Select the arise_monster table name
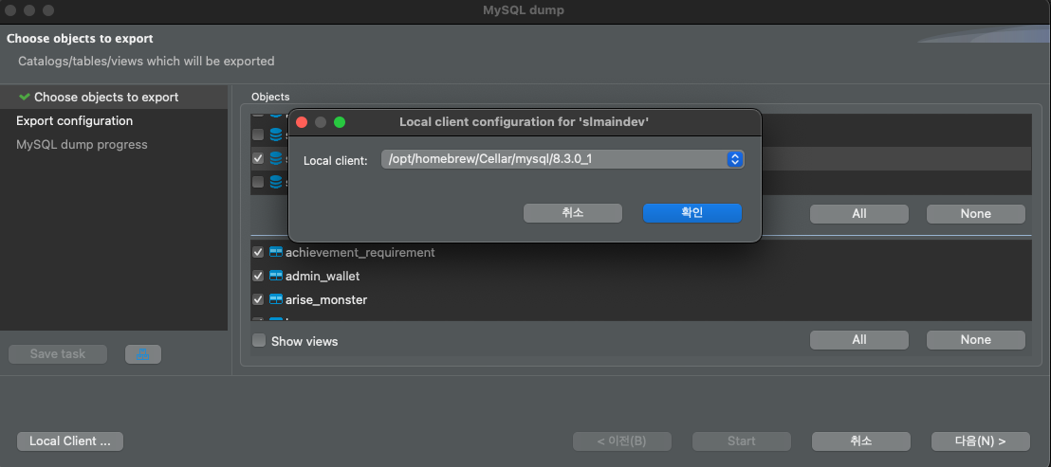1051x467 pixels. point(326,299)
